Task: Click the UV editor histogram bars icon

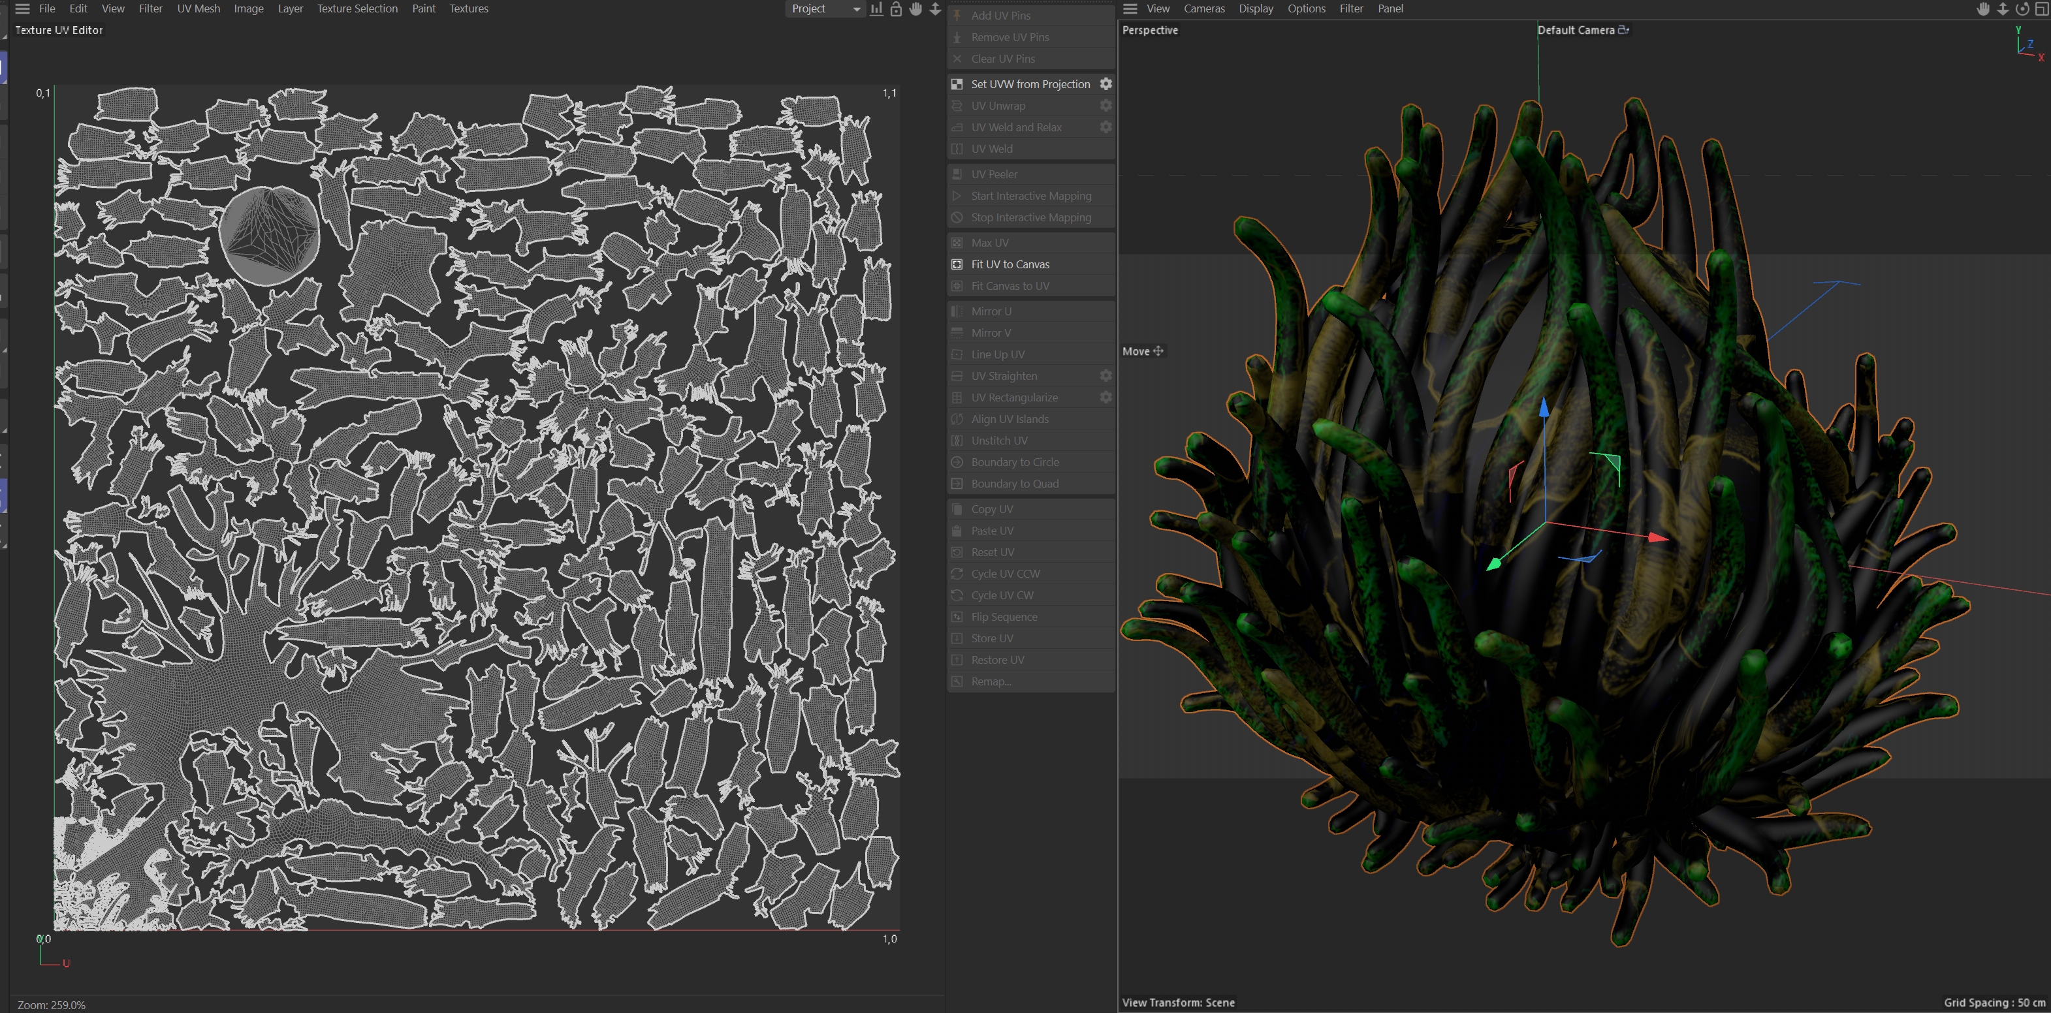Action: coord(876,8)
